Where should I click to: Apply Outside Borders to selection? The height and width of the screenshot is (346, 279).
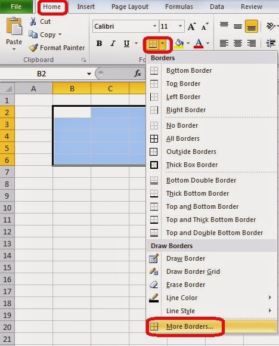point(212,152)
